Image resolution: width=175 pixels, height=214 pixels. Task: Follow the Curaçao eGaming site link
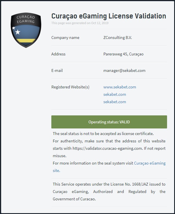click(149, 163)
